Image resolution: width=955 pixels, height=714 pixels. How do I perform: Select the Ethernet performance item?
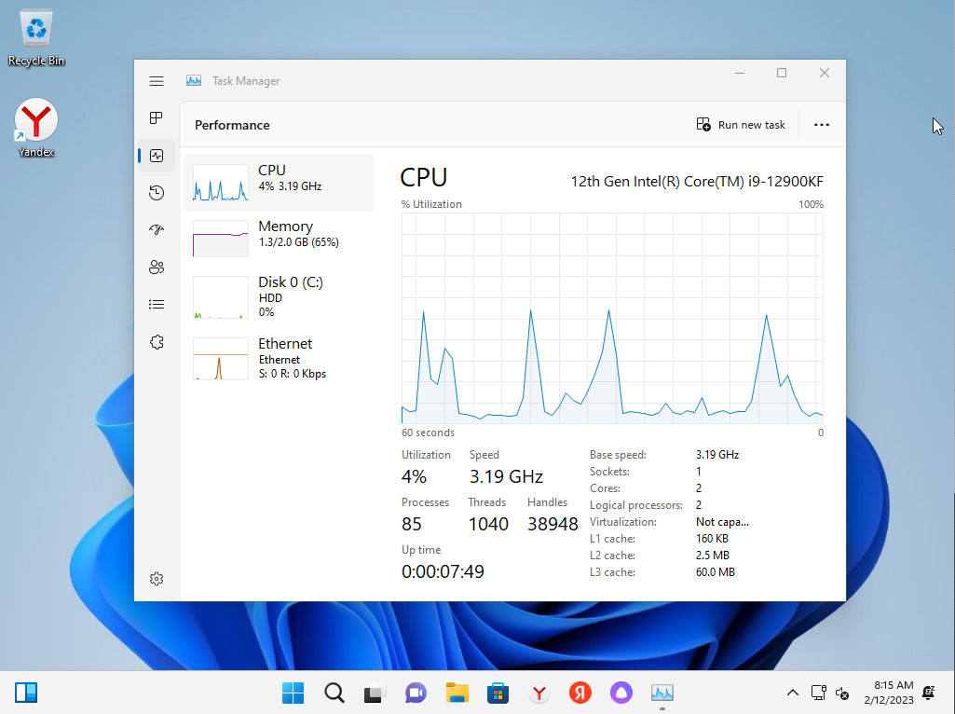pyautogui.click(x=279, y=359)
